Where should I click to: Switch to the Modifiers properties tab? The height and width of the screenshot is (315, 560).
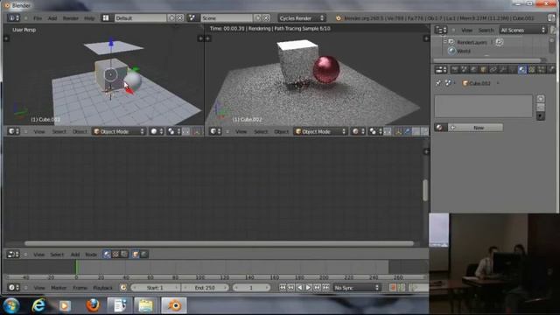502,69
